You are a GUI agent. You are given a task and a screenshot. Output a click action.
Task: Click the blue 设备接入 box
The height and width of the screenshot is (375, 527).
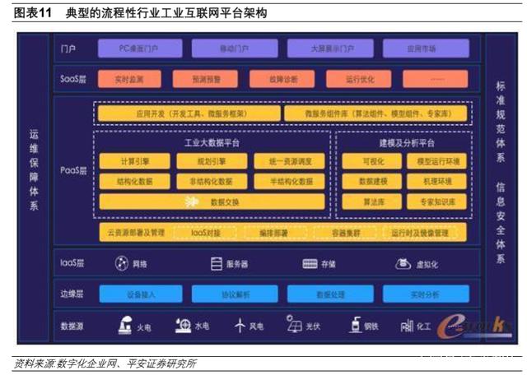coord(141,294)
